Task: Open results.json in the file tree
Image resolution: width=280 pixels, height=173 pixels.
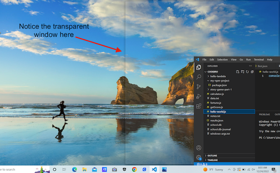Action: [x=229, y=120]
